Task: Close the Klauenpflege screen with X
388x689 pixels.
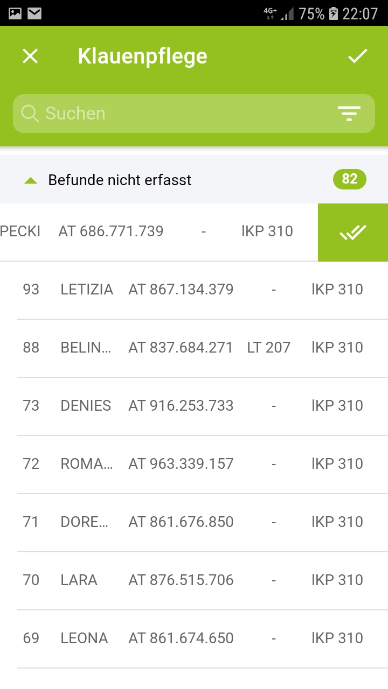Action: pyautogui.click(x=30, y=56)
